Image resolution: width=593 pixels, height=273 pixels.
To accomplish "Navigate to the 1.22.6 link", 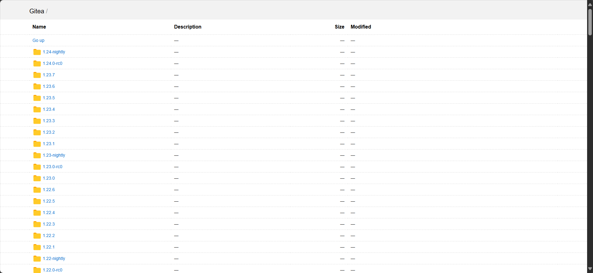I will pyautogui.click(x=49, y=190).
